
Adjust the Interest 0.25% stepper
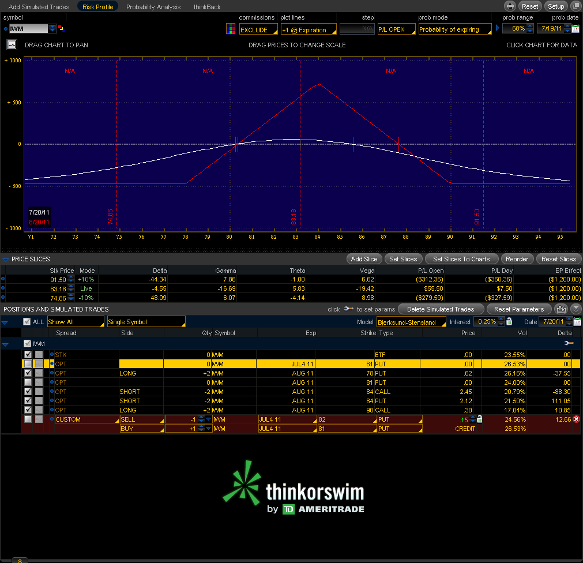coord(501,321)
